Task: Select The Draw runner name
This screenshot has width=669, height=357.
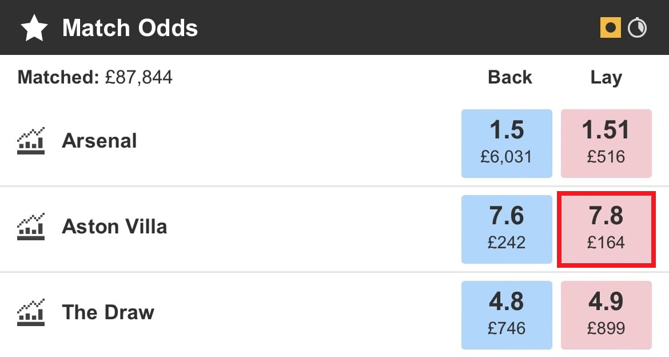Action: [108, 312]
